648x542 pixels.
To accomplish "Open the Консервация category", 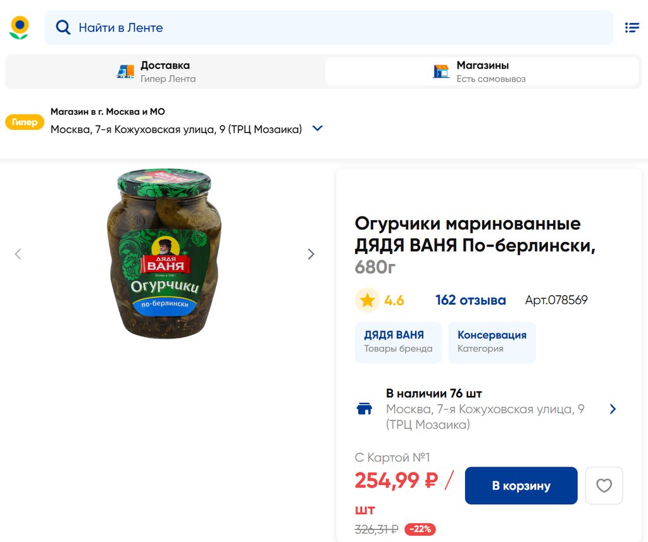I will 492,342.
